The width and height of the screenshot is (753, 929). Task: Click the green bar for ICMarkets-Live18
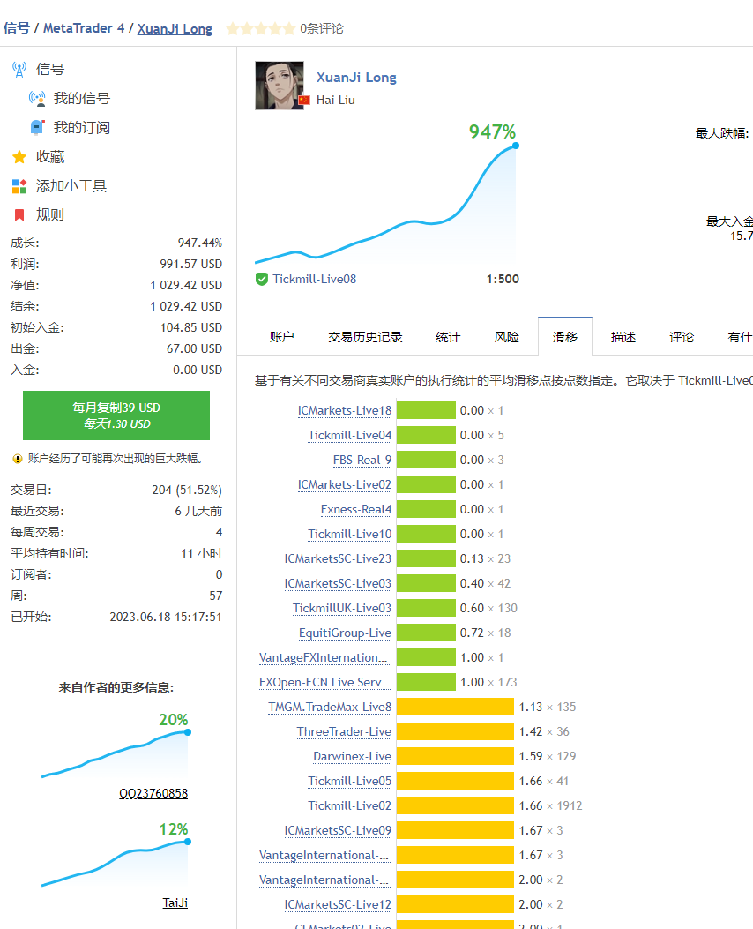click(x=426, y=410)
